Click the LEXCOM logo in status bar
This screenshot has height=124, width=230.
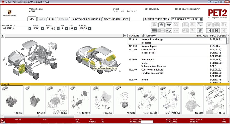(x=3, y=121)
